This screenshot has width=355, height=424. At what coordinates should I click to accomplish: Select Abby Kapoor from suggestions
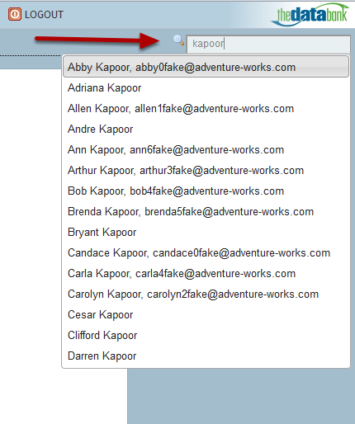click(206, 67)
